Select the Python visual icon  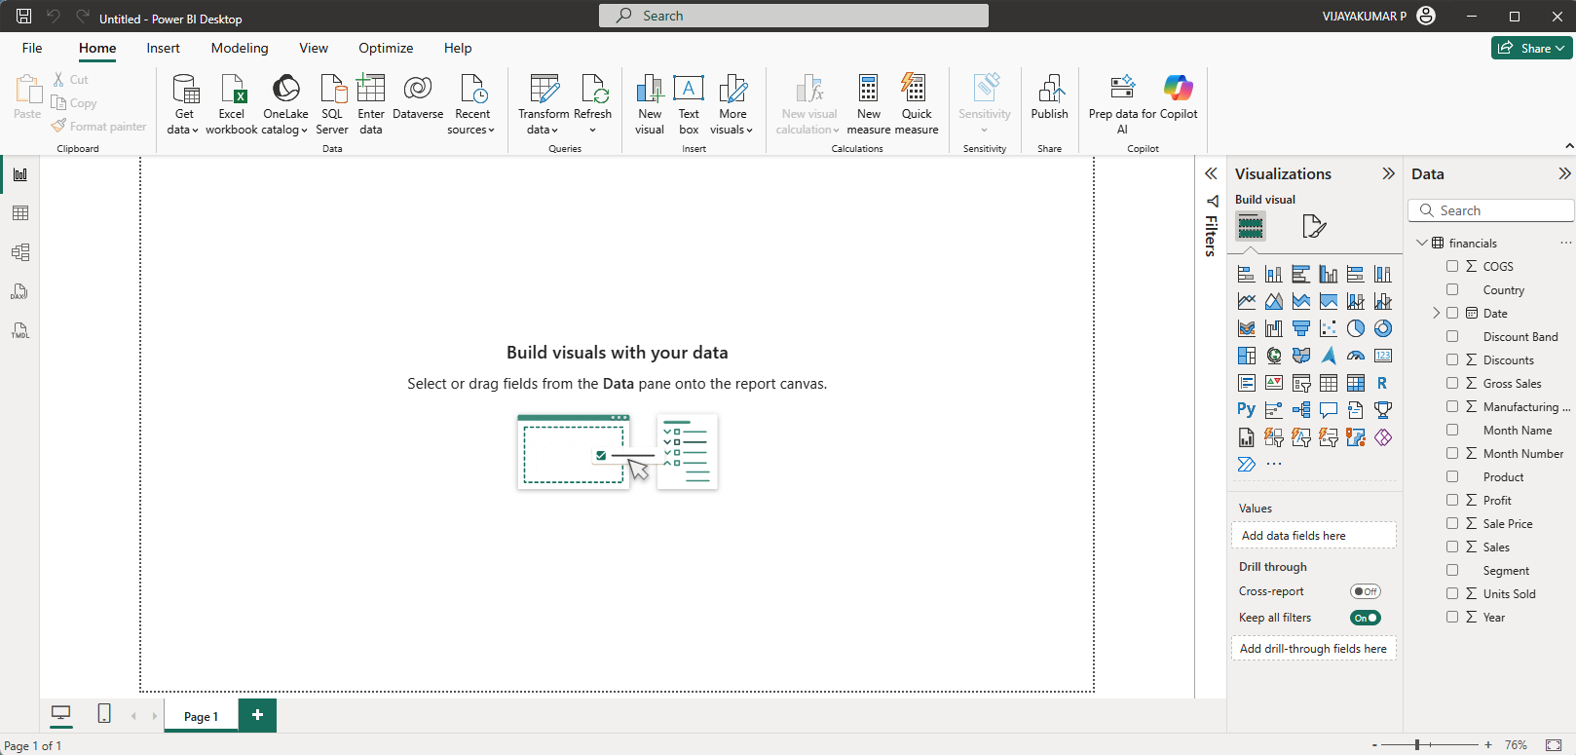tap(1246, 410)
